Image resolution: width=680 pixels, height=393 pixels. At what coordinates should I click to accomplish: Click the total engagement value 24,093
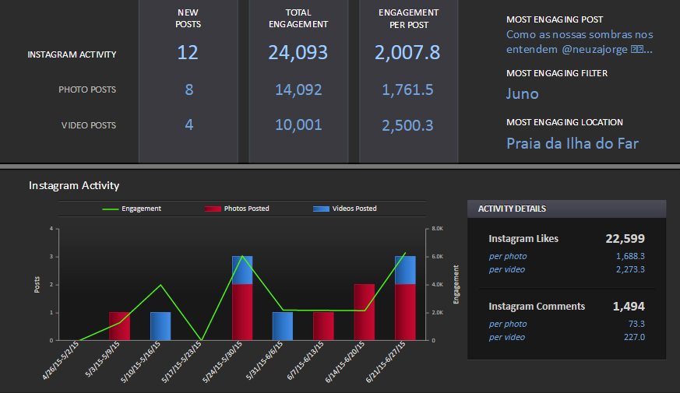pyautogui.click(x=298, y=53)
